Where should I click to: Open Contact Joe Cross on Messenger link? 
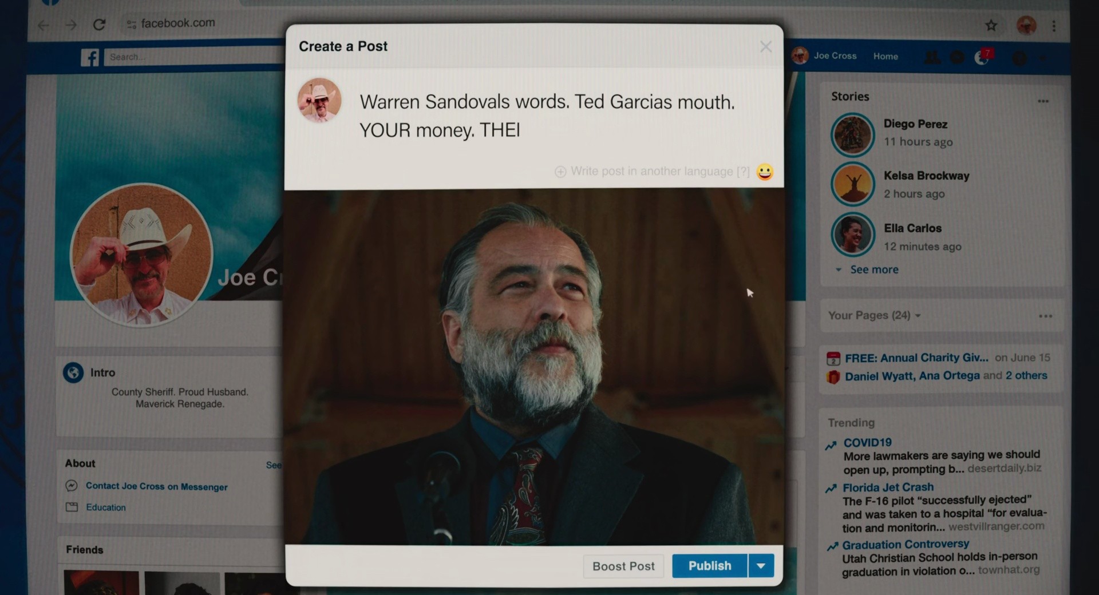[x=157, y=486]
